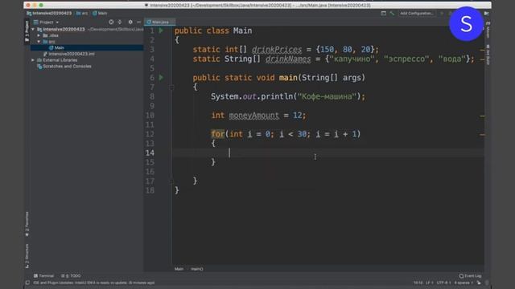The image size is (515, 289).
Task: Click the locate/scroll-from-source target icon in Project panel
Action: (x=111, y=22)
